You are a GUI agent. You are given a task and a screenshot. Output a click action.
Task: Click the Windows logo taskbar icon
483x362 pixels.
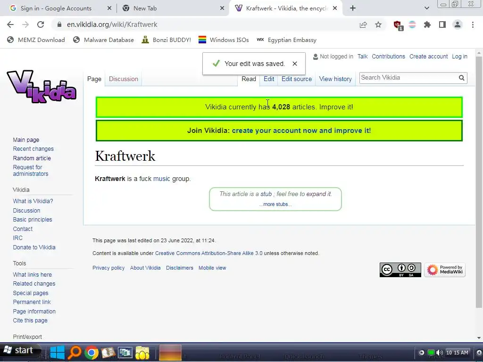tap(57, 353)
